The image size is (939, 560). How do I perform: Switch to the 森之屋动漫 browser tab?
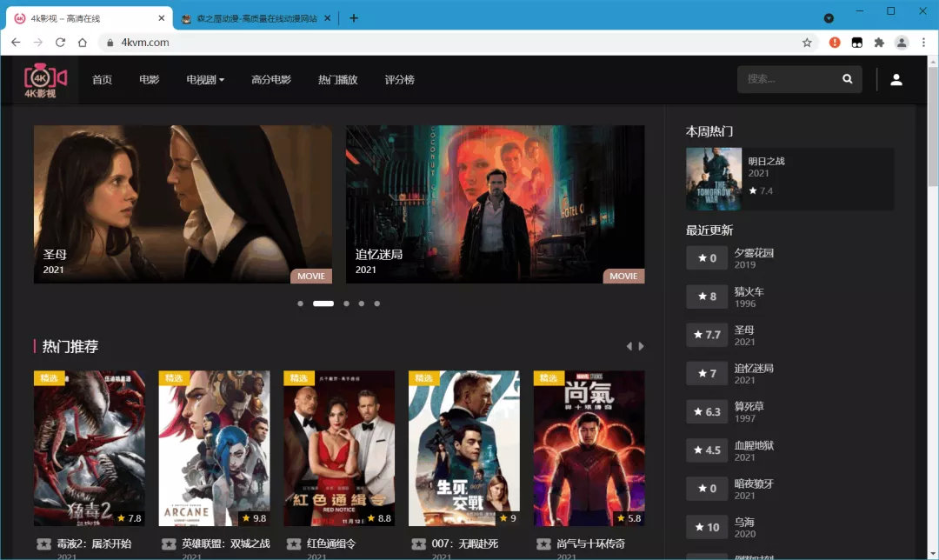256,18
